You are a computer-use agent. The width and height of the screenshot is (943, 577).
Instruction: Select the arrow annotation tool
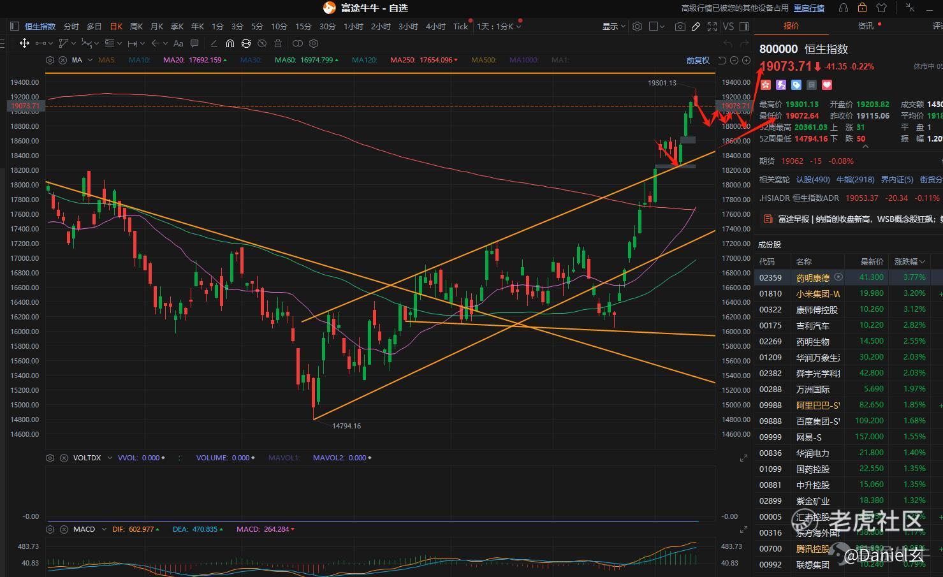(x=156, y=43)
